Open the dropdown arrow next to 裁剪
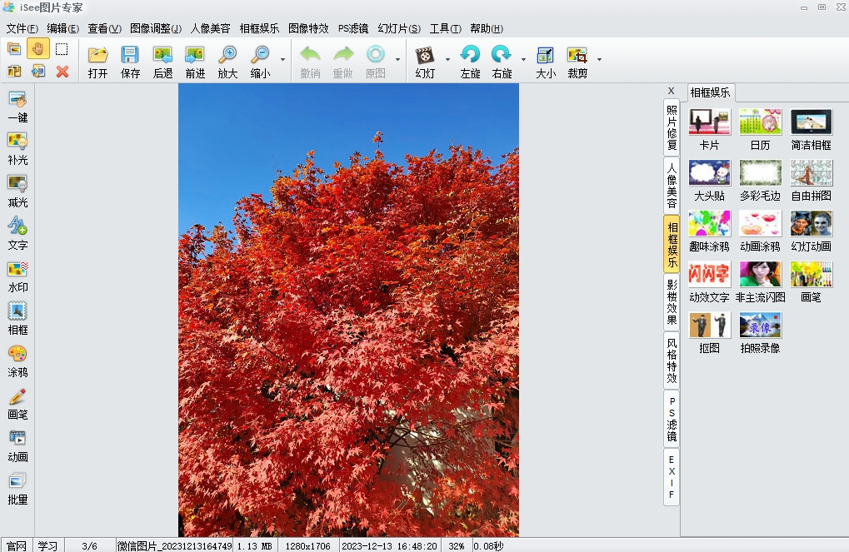Viewport: 849px width, 552px height. [599, 60]
